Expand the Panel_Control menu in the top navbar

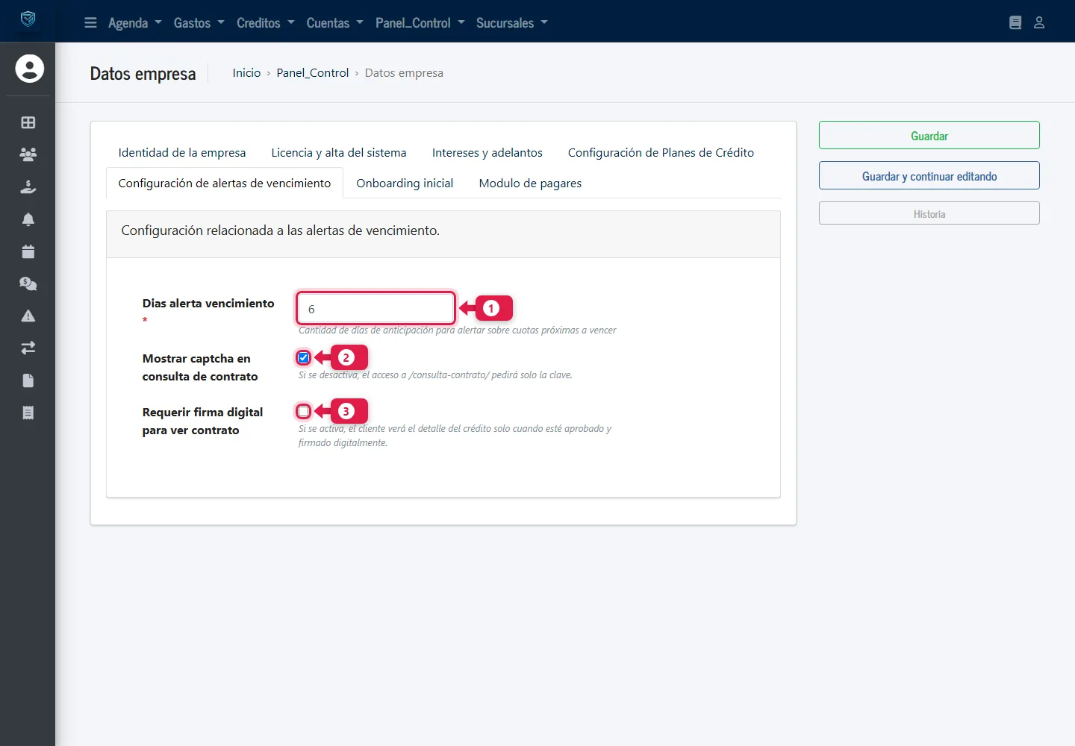coord(420,23)
